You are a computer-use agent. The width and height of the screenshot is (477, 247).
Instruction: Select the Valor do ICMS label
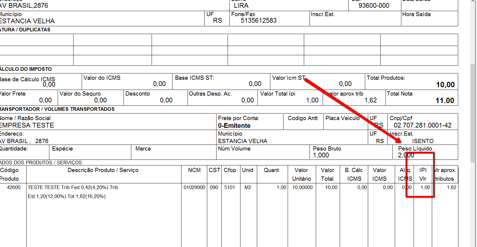[102, 78]
